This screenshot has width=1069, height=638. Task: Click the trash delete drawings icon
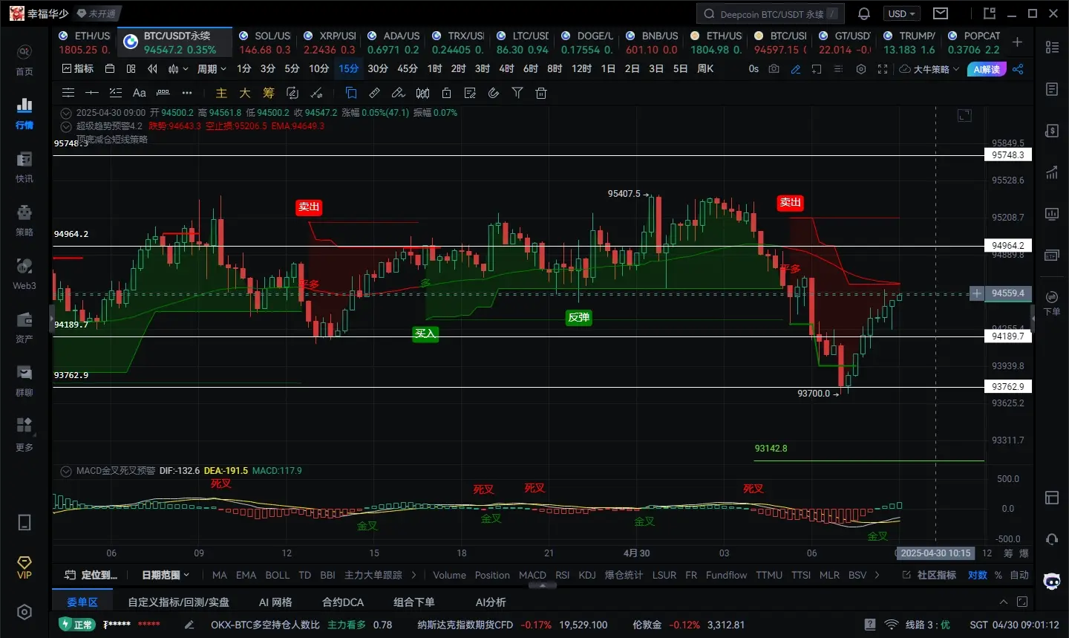coord(541,93)
